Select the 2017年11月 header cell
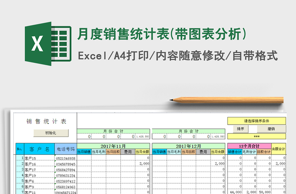 [x=113, y=146]
